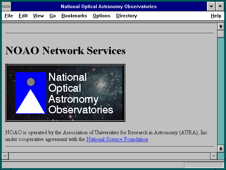Open the window control menu box
This screenshot has height=170, width=226.
point(6,6)
